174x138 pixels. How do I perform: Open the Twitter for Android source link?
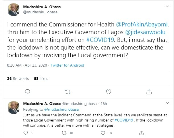coord(67,65)
